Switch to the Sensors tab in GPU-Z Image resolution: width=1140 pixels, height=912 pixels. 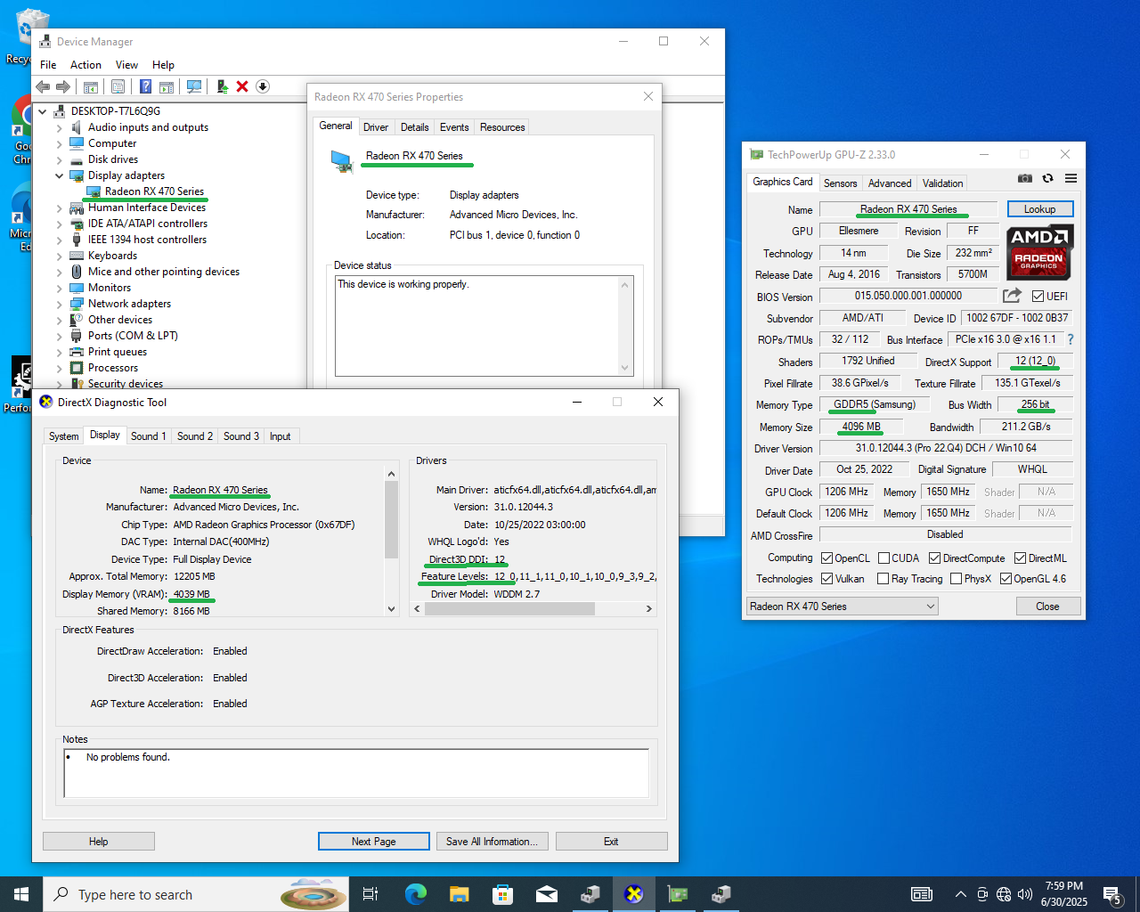coord(840,183)
